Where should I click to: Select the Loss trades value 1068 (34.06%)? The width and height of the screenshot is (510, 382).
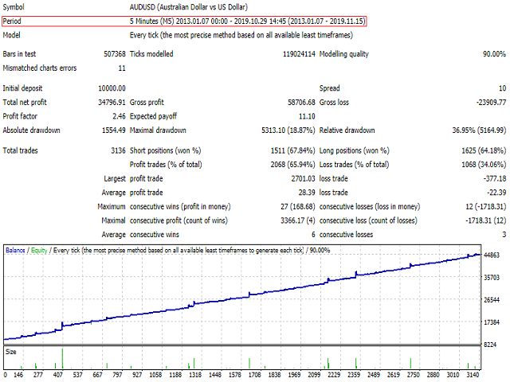[484, 165]
